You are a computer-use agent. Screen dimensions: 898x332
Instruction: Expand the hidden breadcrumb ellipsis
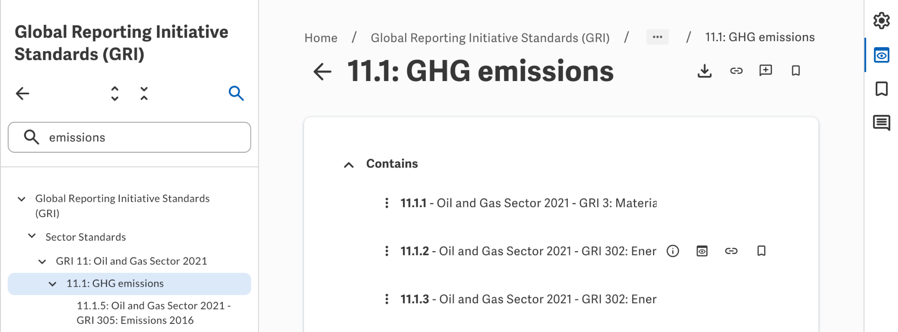click(658, 37)
